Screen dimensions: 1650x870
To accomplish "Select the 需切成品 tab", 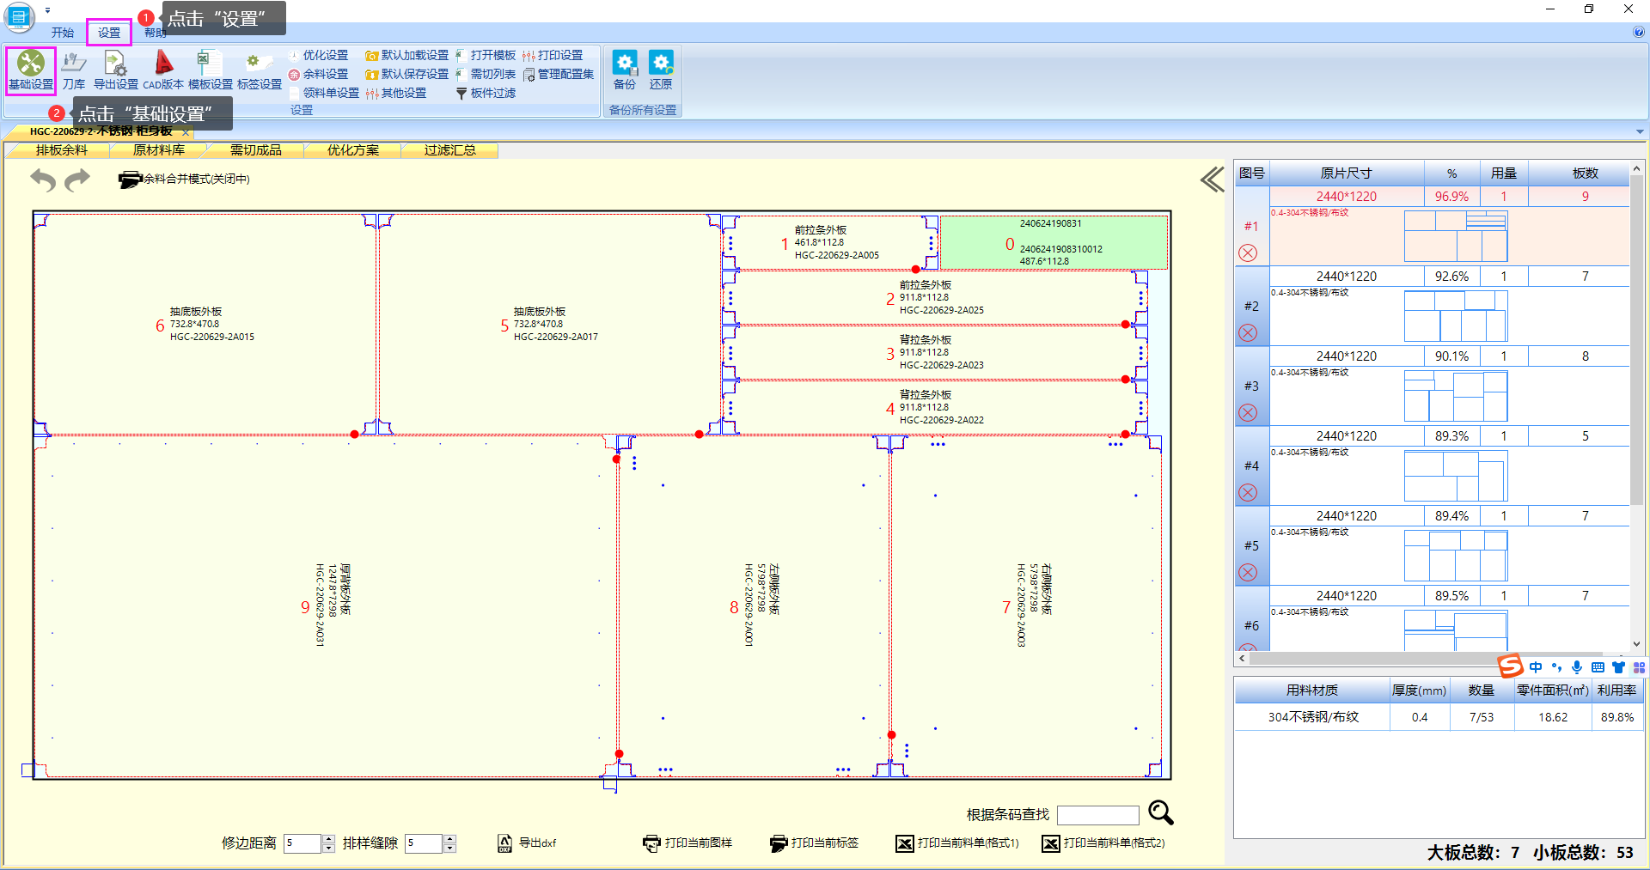I will coord(255,150).
